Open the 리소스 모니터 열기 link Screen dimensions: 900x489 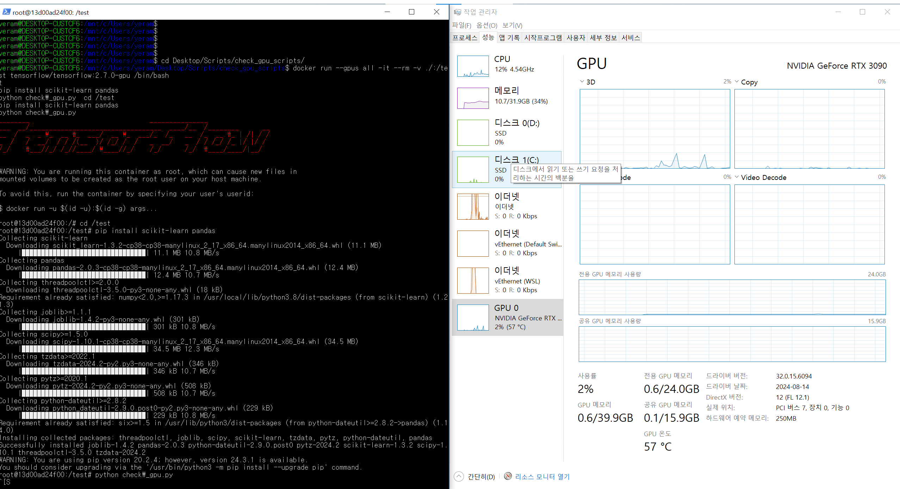click(x=542, y=477)
